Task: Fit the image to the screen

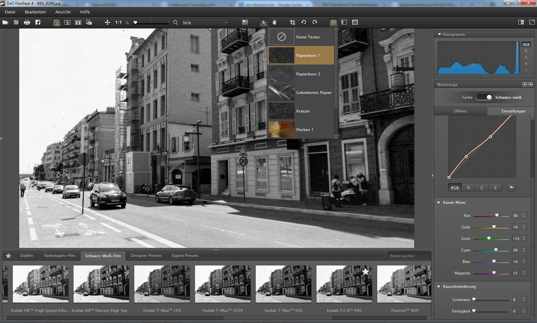Action: (x=107, y=22)
